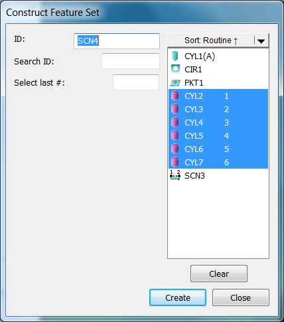Screen dimensions: 284x322
Task: Click the Select last # field
Action: [x=136, y=82]
